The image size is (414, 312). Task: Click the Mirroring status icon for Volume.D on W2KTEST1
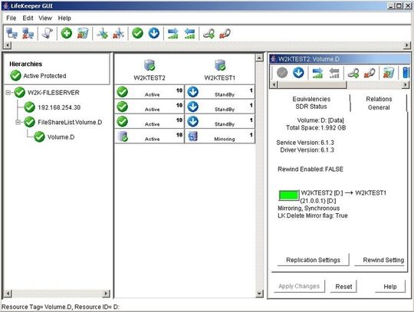(x=192, y=136)
